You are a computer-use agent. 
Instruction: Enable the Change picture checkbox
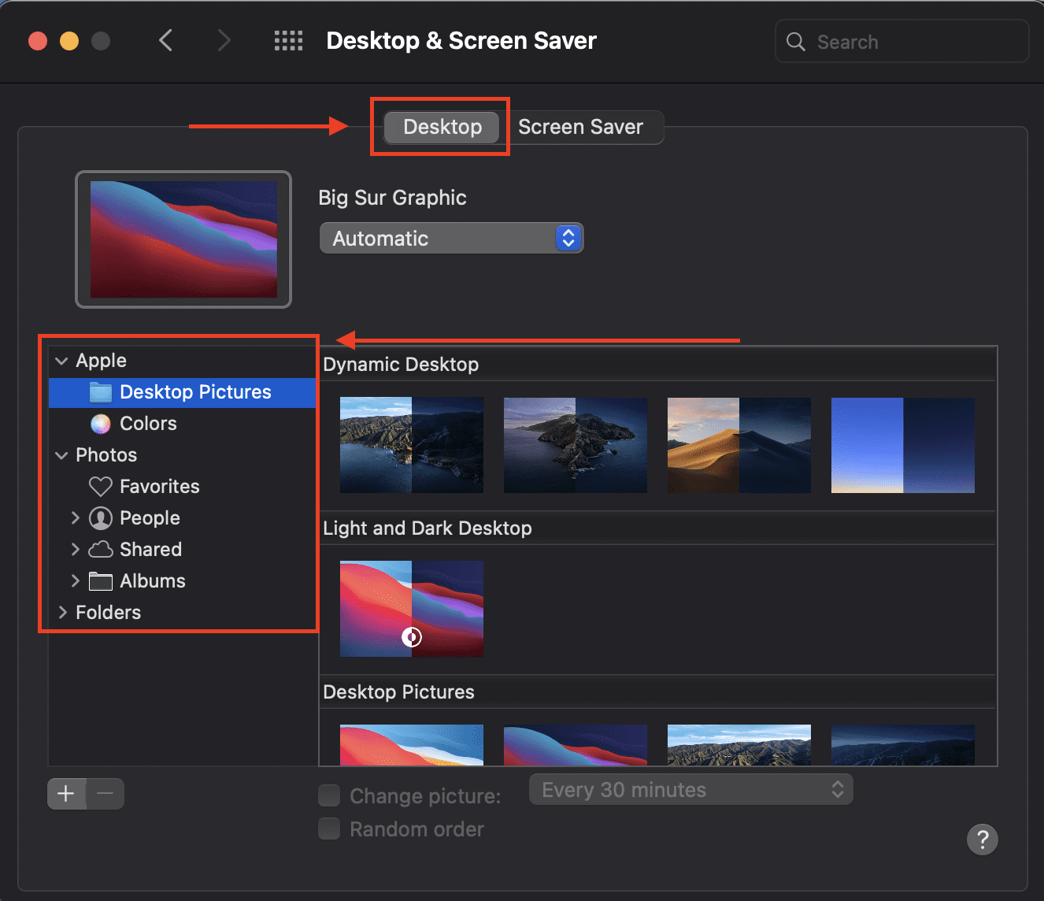329,795
